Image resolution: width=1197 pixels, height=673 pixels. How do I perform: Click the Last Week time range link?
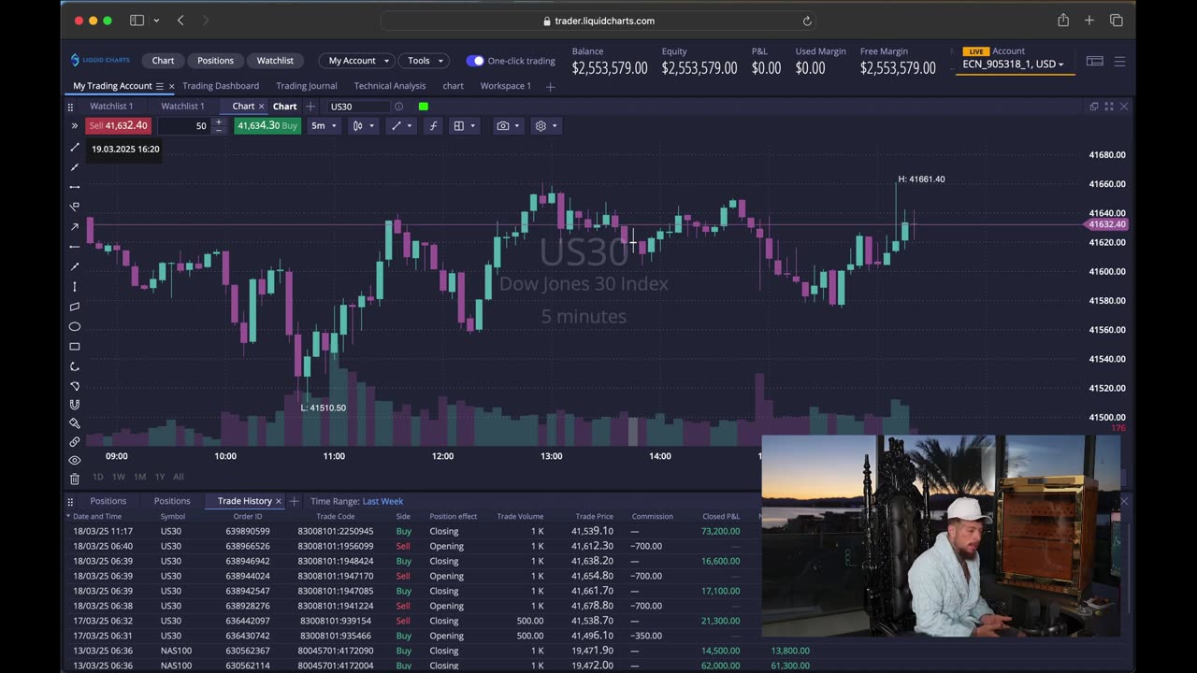[382, 501]
